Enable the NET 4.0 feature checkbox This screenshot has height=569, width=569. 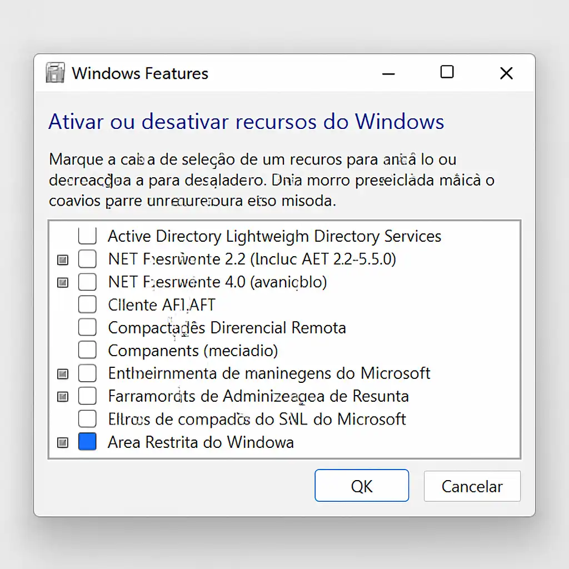87,282
